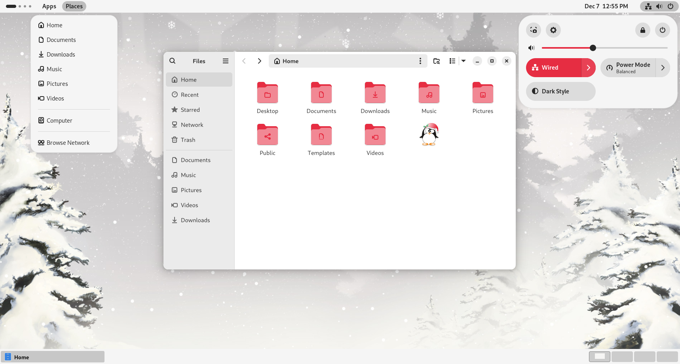Open the Public folder icon
The height and width of the screenshot is (364, 680).
[x=268, y=135]
